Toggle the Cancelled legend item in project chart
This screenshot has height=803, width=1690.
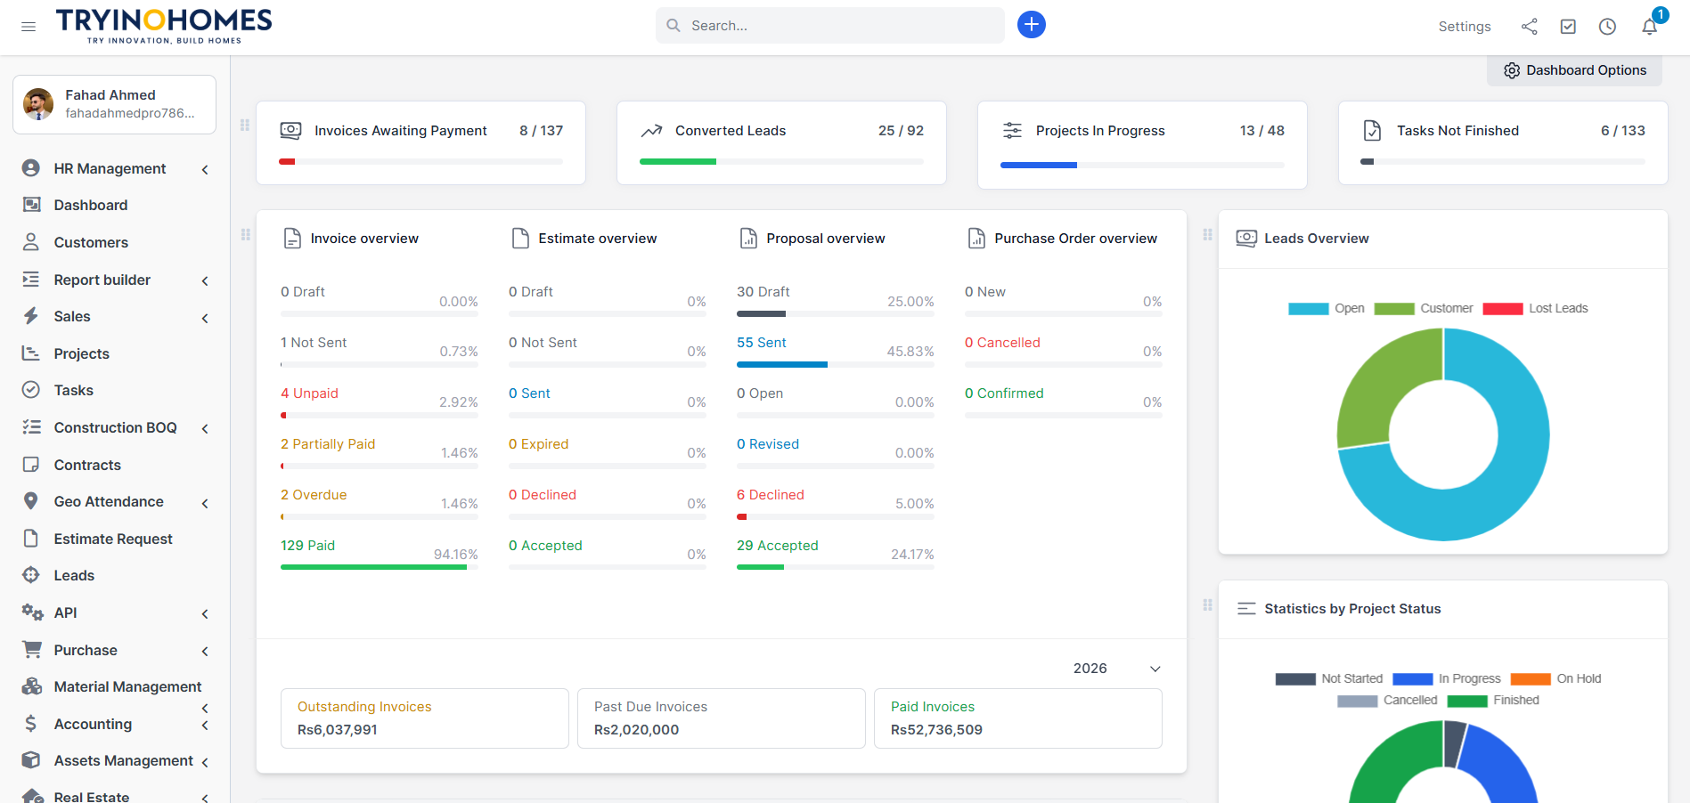(x=1387, y=701)
